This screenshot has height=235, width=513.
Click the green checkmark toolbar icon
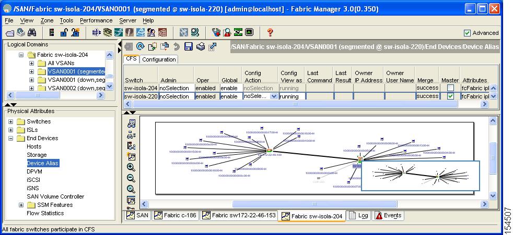[238, 33]
